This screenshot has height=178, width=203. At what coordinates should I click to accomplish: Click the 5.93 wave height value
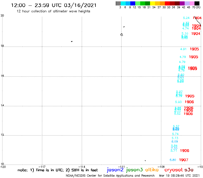tap(178, 102)
